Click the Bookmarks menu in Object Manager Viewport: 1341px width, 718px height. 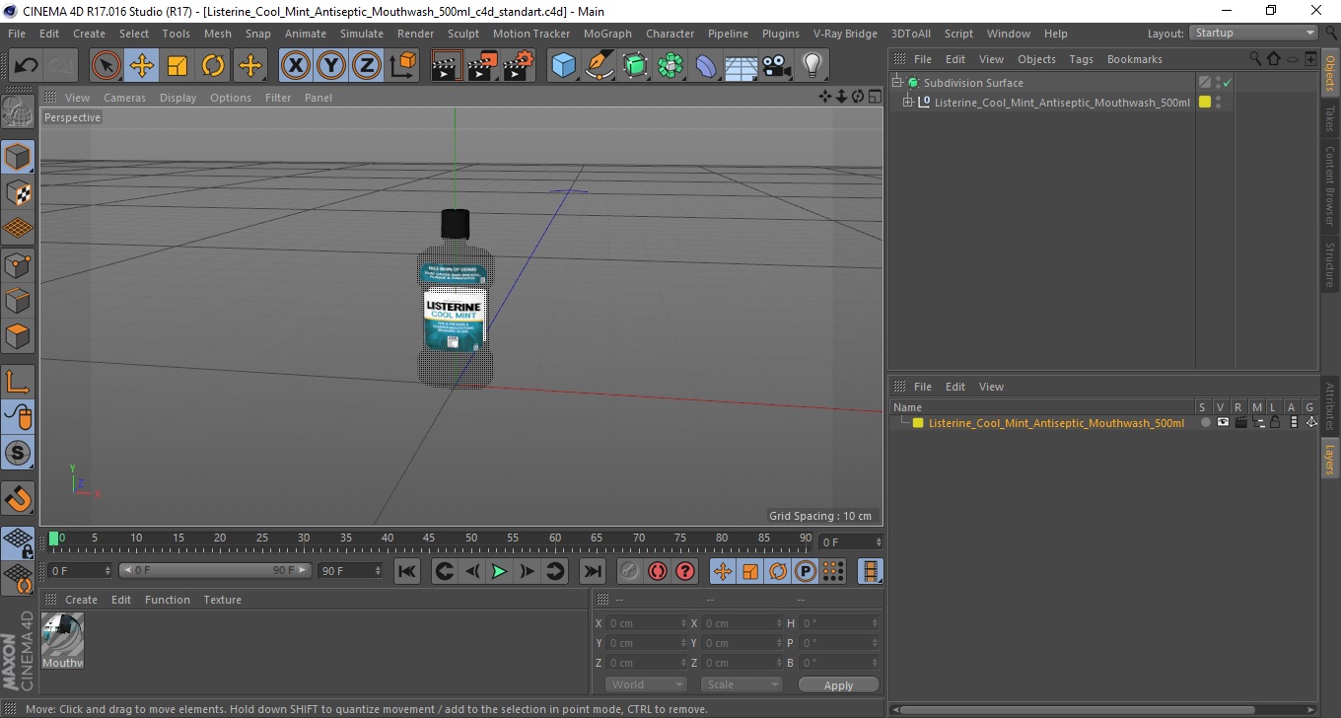point(1134,59)
